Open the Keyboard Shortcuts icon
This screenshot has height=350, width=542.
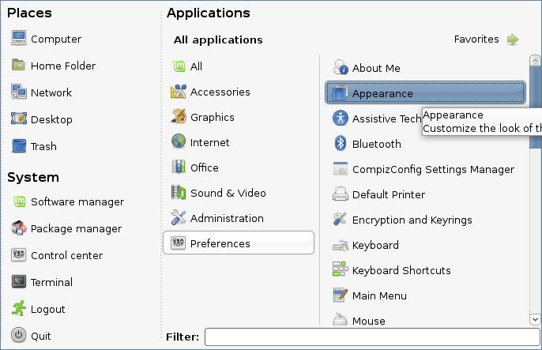340,269
